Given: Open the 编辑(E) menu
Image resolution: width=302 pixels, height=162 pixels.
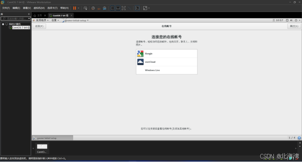Looking at the screenshot, I should point(16,8).
